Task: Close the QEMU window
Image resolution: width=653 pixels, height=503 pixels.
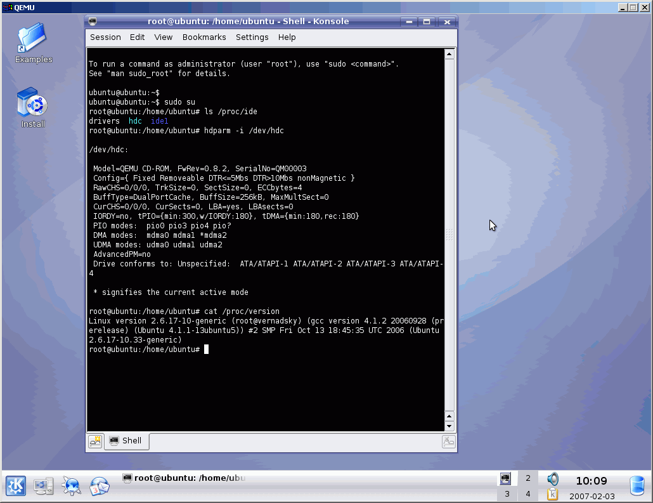Action: (x=644, y=8)
